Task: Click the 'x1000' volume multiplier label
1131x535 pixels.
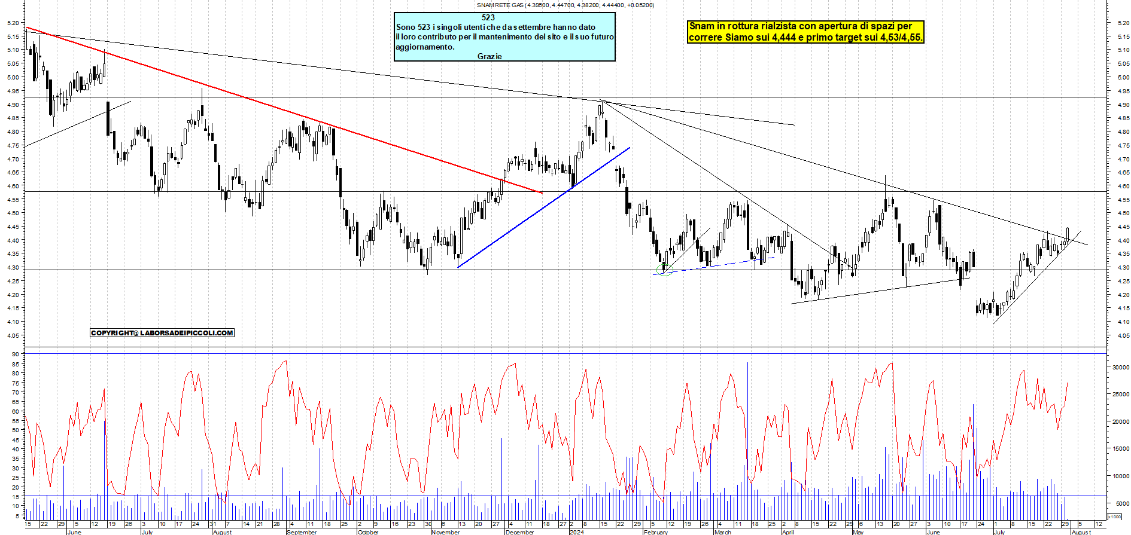Action: pos(1115,516)
